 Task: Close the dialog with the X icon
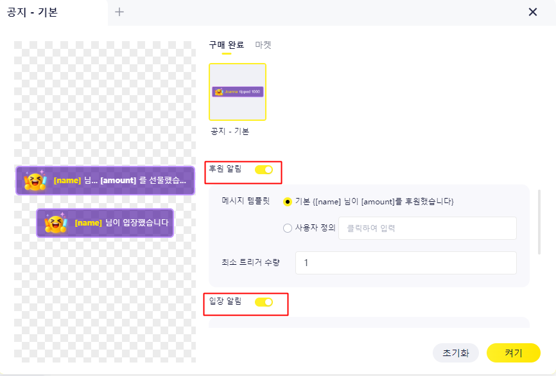(x=532, y=12)
